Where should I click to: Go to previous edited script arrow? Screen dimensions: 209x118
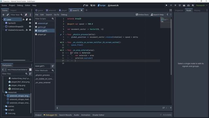168,14
